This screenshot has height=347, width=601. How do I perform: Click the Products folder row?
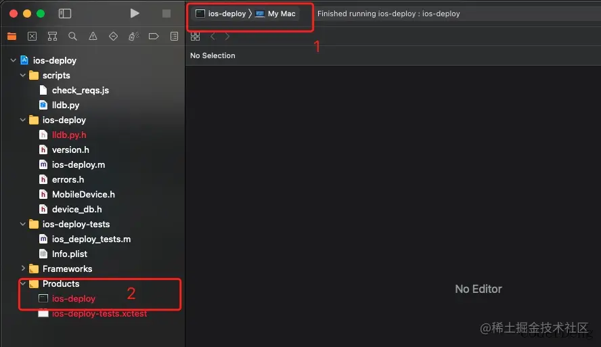point(92,284)
